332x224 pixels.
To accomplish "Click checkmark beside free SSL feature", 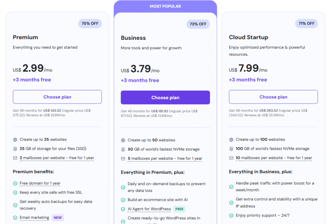I will (15, 193).
